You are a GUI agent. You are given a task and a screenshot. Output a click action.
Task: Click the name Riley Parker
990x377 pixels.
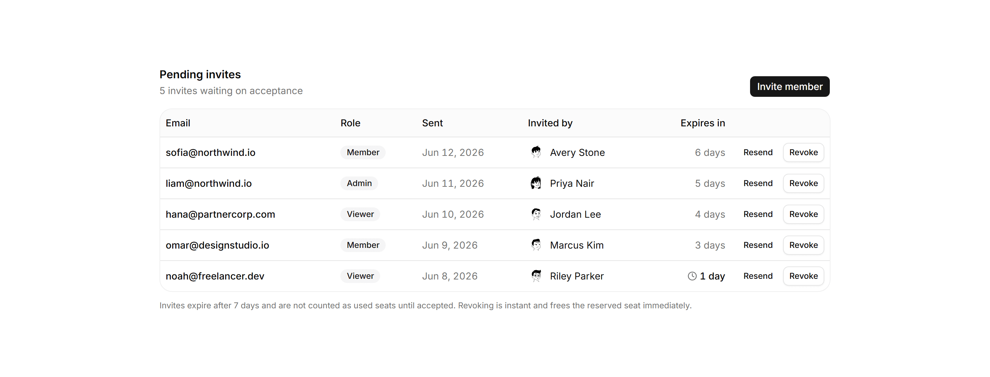(x=576, y=276)
